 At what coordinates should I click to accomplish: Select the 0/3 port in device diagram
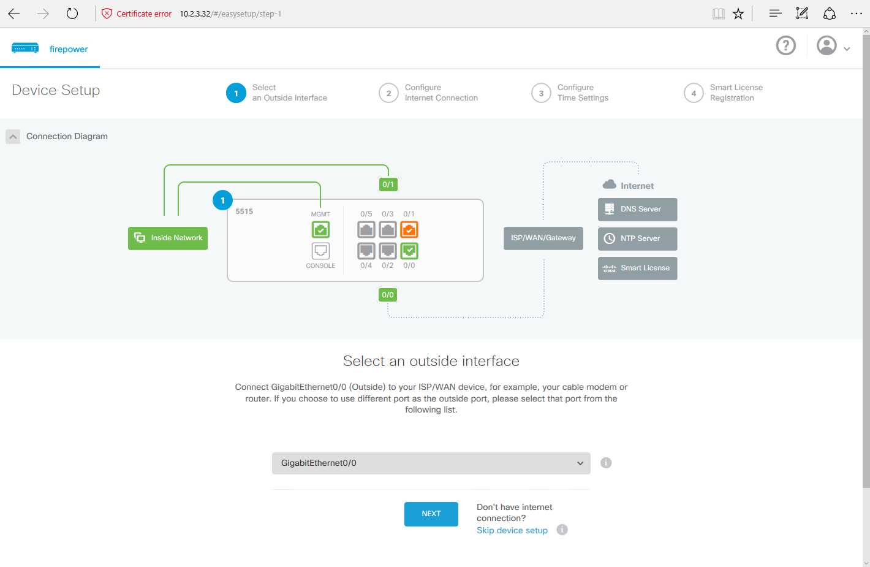point(388,230)
